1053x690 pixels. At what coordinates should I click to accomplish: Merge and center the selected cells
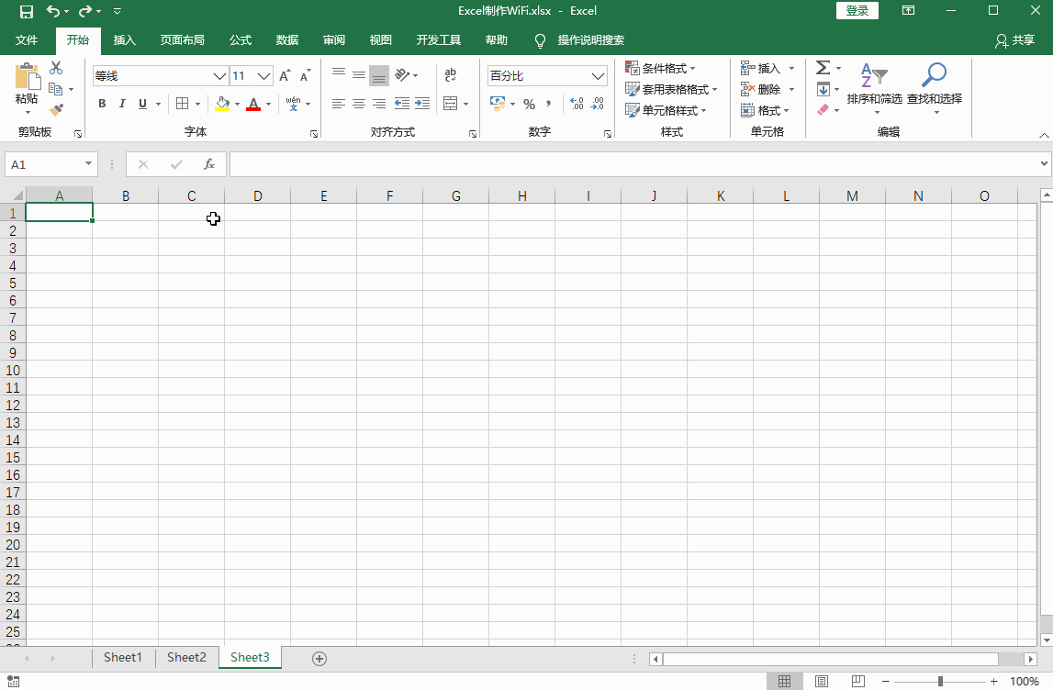pos(451,104)
